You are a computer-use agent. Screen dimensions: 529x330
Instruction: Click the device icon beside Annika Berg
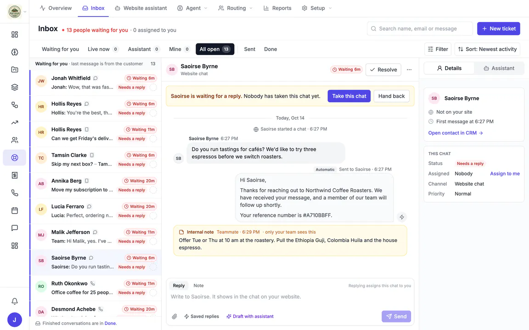(87, 181)
